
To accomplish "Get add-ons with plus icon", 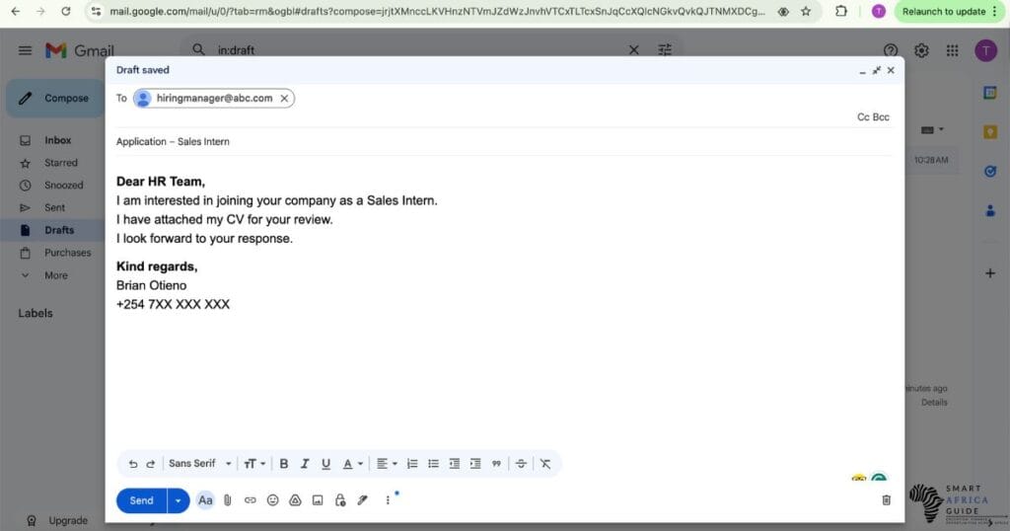I will [x=990, y=273].
